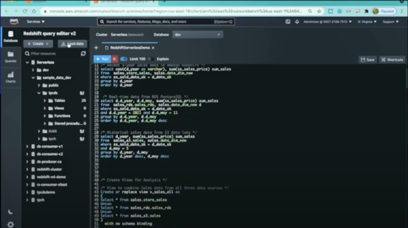Collapse the sample_data_dev node
This screenshot has height=228, width=408.
33,78
